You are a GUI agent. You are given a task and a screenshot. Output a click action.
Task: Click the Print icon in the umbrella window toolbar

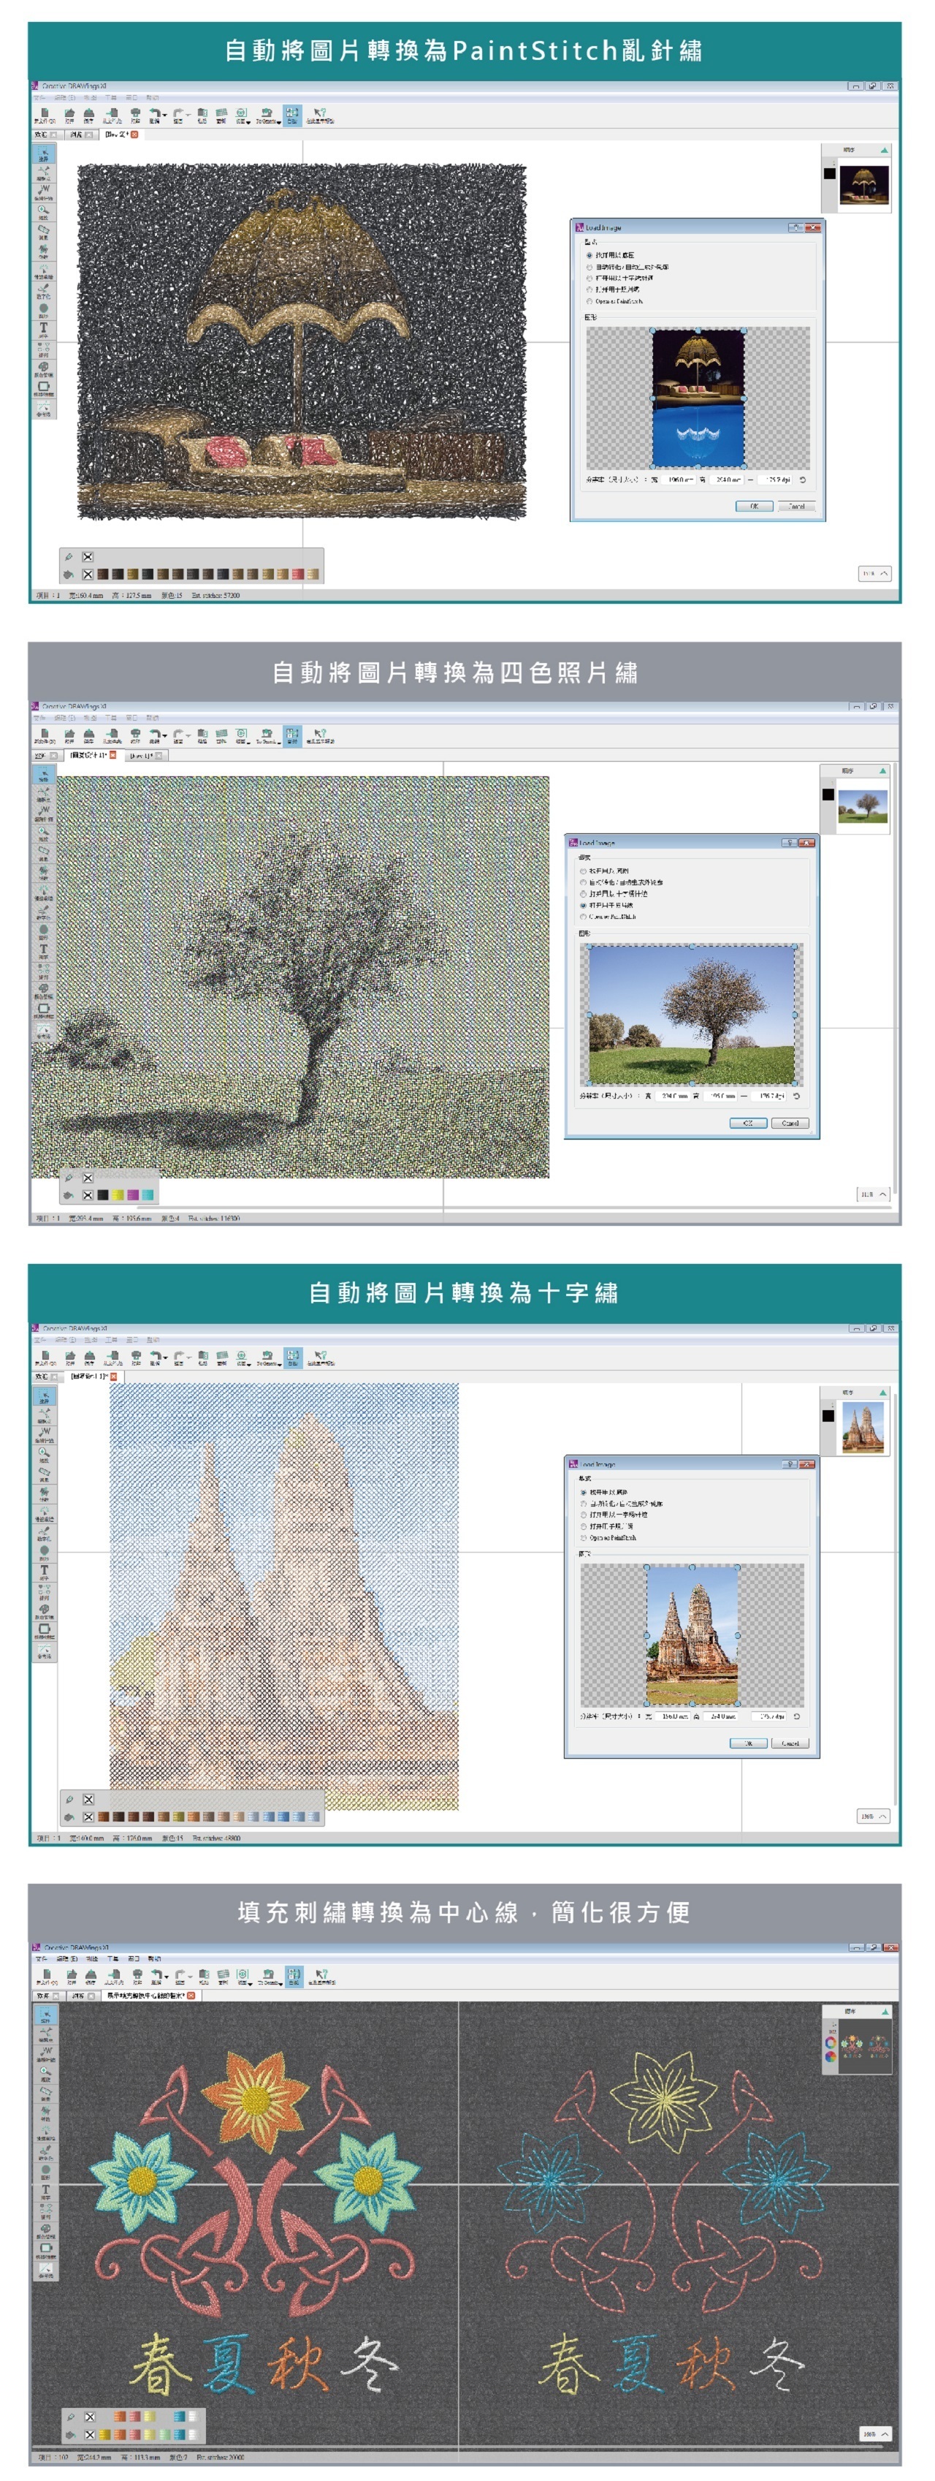coord(136,115)
